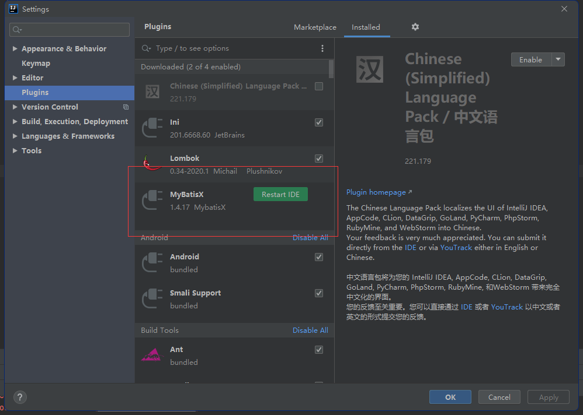Screen dimensions: 583x415
Task: Select the Ini plugin name
Action: (175, 122)
